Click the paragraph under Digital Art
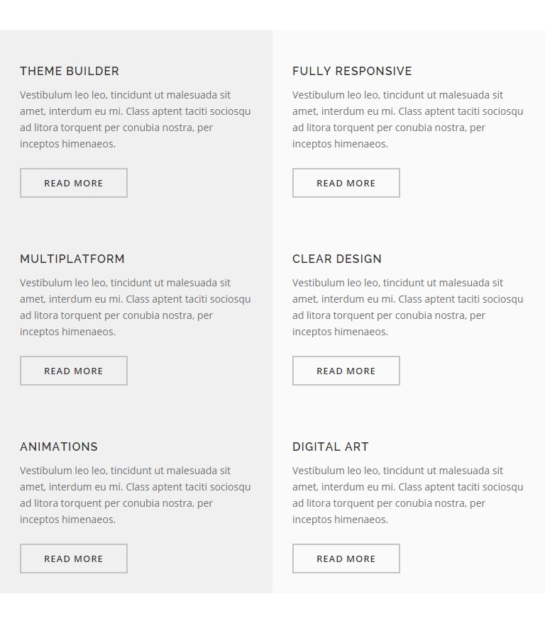Image resolution: width=545 pixels, height=623 pixels. coord(408,495)
